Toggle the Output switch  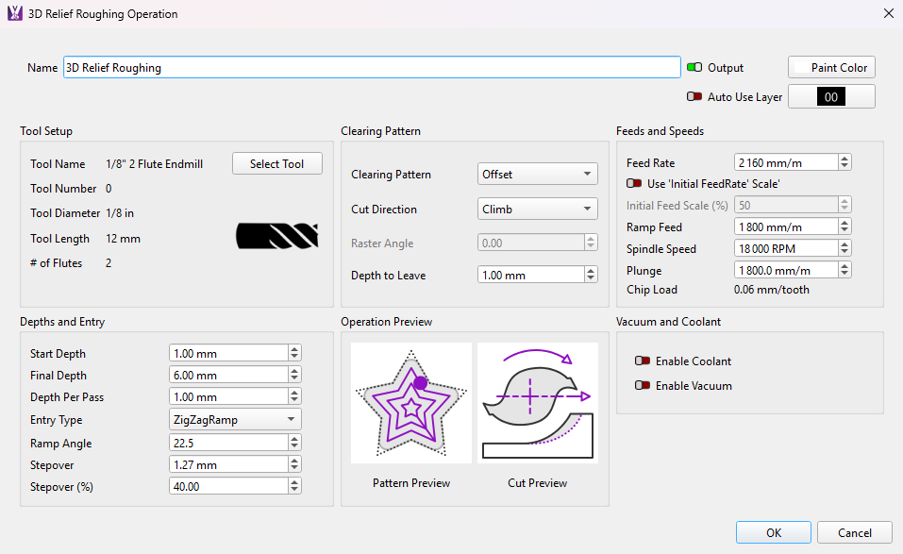(694, 67)
